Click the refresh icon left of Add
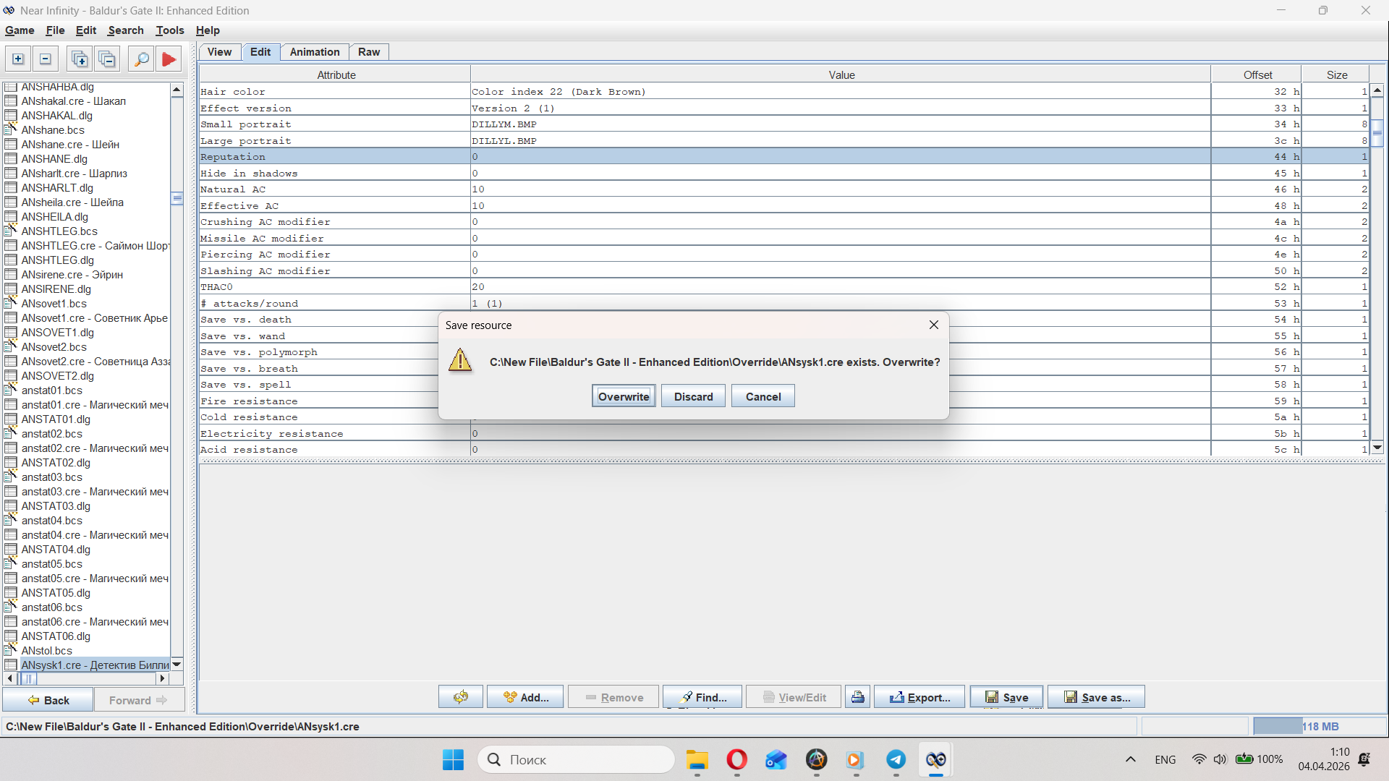1389x781 pixels. click(x=461, y=697)
